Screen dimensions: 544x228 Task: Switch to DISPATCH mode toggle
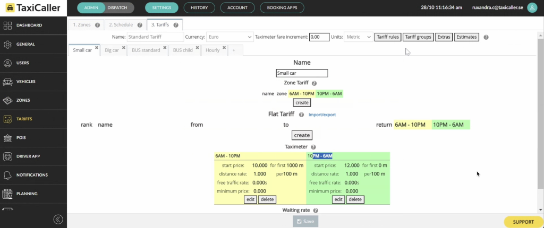[117, 7]
